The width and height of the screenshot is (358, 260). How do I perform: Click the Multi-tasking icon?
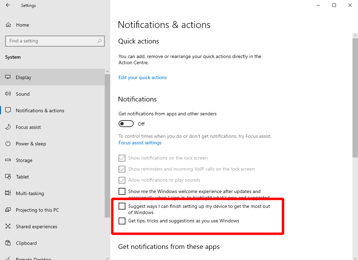click(8, 193)
